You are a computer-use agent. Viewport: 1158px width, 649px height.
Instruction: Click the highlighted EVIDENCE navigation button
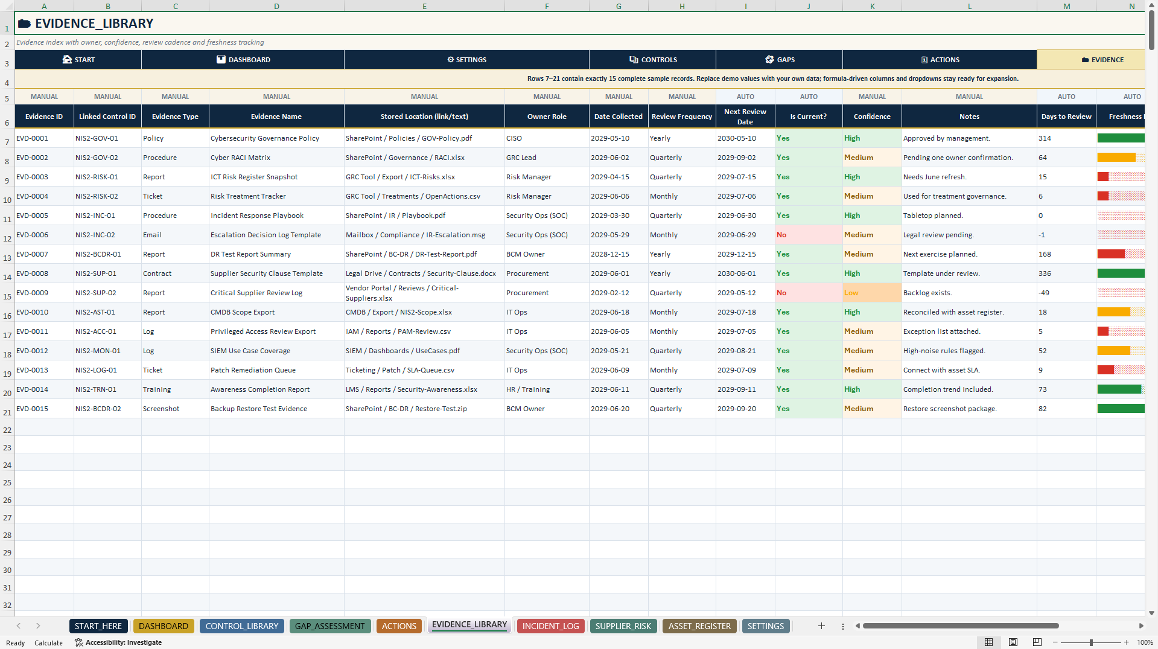(x=1091, y=60)
